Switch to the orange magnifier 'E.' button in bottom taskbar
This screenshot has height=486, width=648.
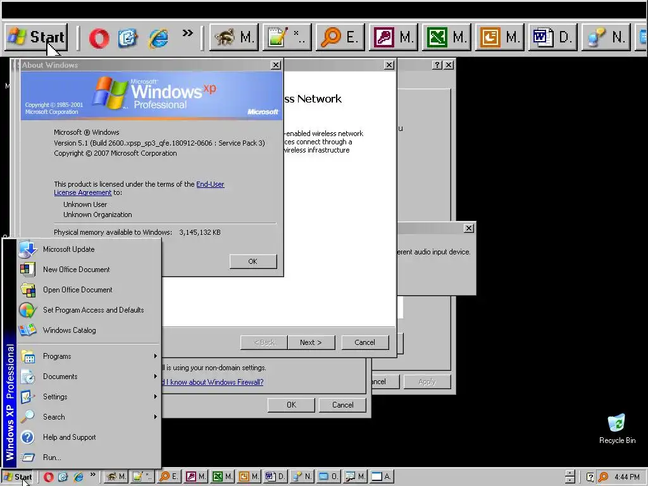coord(169,477)
